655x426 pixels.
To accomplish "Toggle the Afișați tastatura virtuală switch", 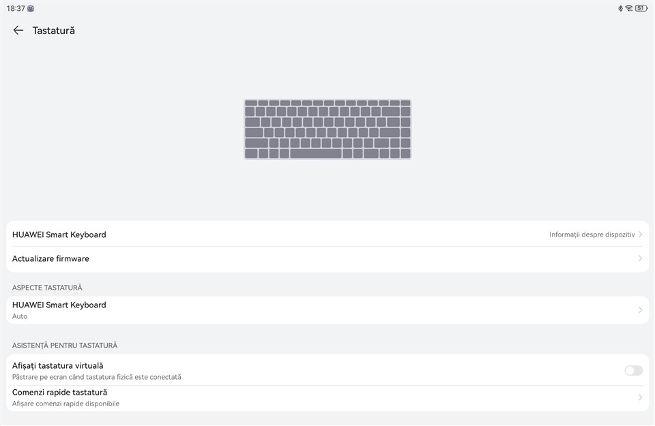I will (x=633, y=371).
